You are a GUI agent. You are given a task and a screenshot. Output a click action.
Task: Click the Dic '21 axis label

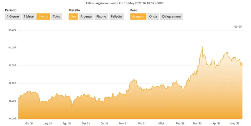pos(142,123)
